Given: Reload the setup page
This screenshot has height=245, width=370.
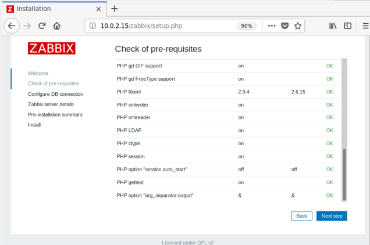Looking at the screenshot, I should coord(42,26).
